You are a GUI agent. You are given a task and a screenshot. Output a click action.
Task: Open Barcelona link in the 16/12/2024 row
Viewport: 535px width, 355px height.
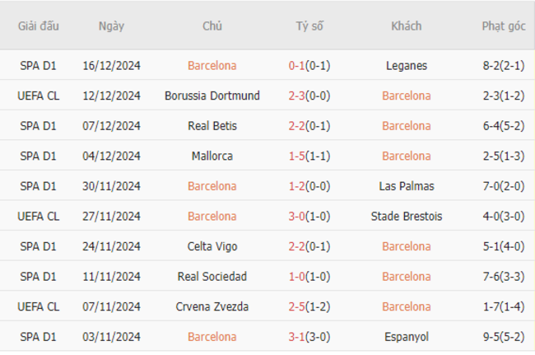(212, 66)
